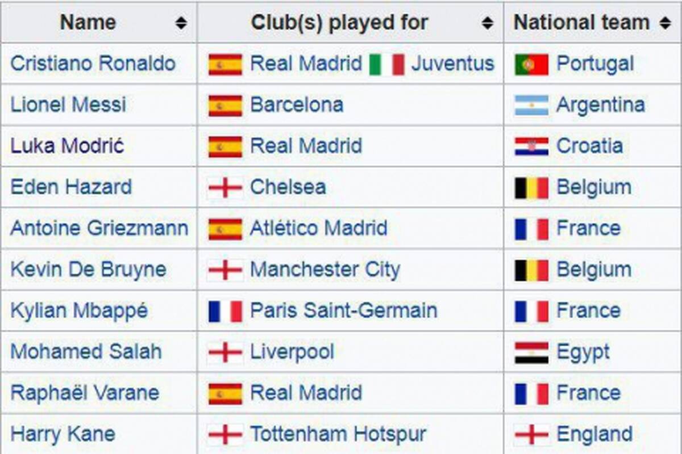Sort table by Name column arrows

[x=181, y=23]
